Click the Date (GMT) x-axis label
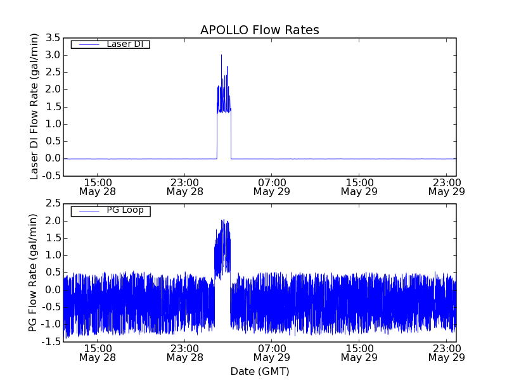The width and height of the screenshot is (507, 380). coord(259,371)
